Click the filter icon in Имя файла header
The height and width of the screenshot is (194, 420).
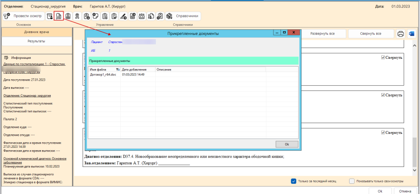click(117, 69)
